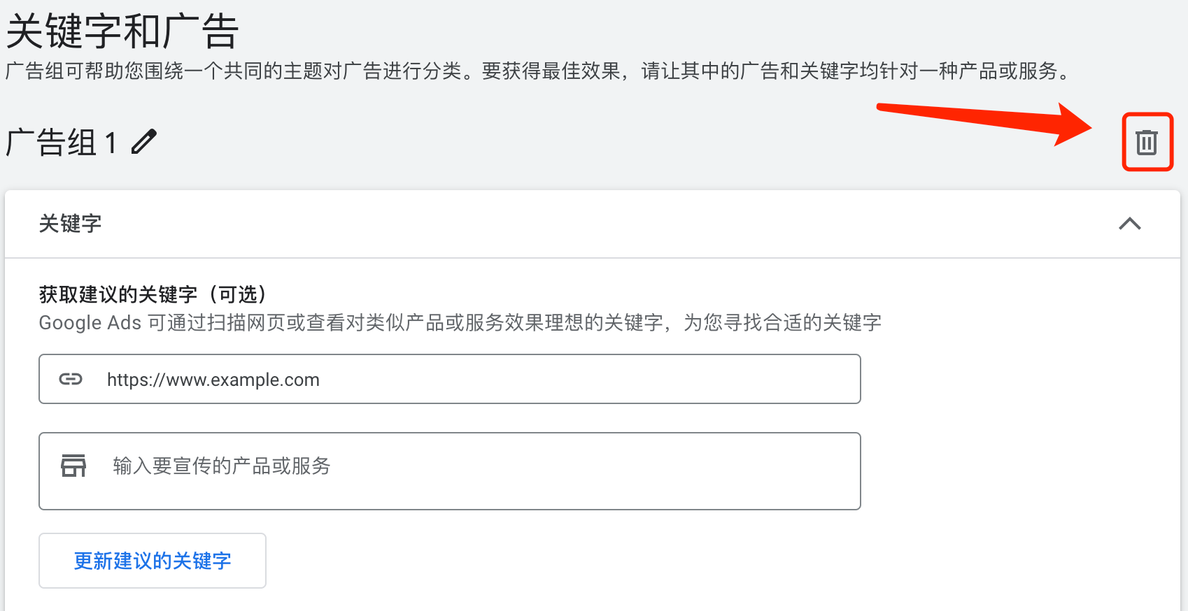The image size is (1188, 611).
Task: Click the delete icon highlighted by the arrow
Action: coord(1147,141)
